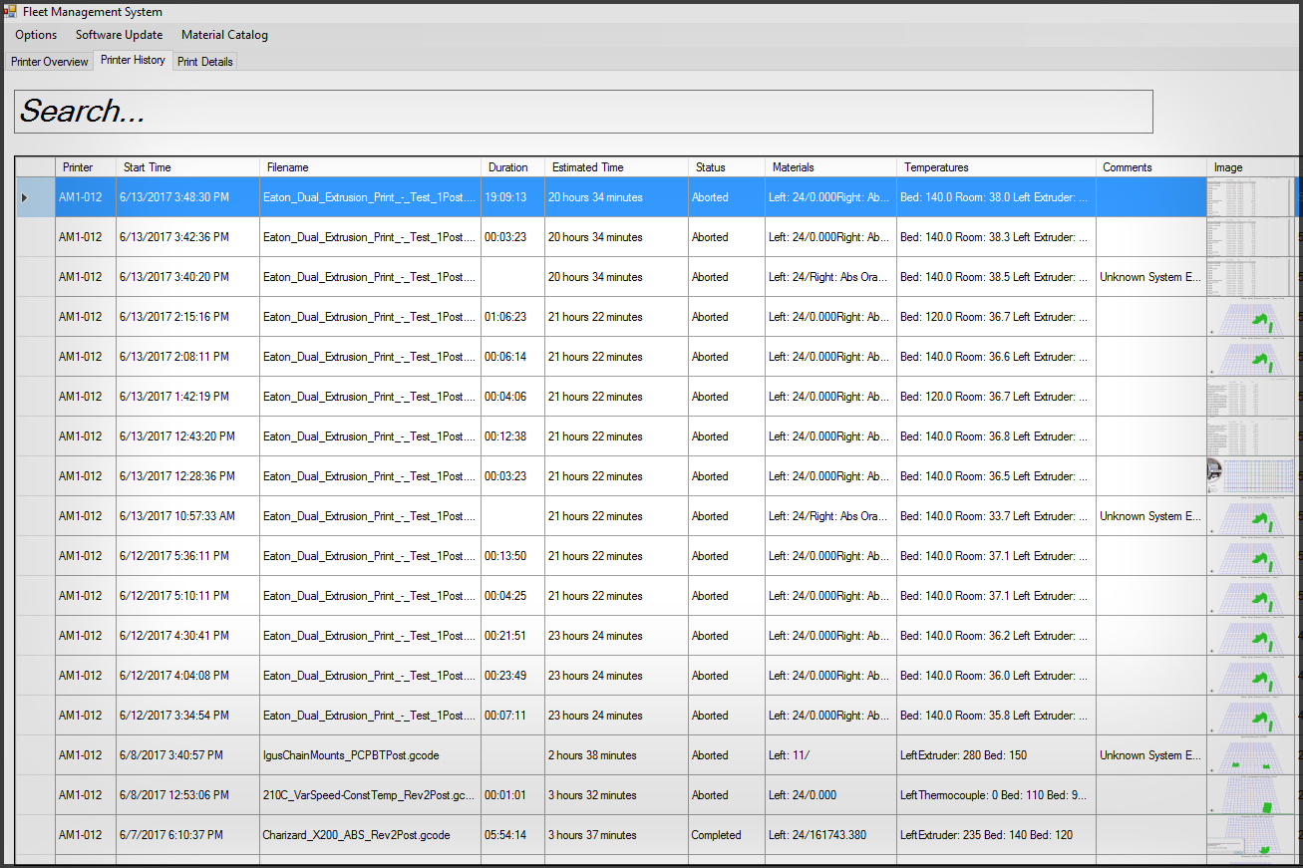The width and height of the screenshot is (1303, 868).
Task: Sort by the Duration column header
Action: tap(512, 167)
